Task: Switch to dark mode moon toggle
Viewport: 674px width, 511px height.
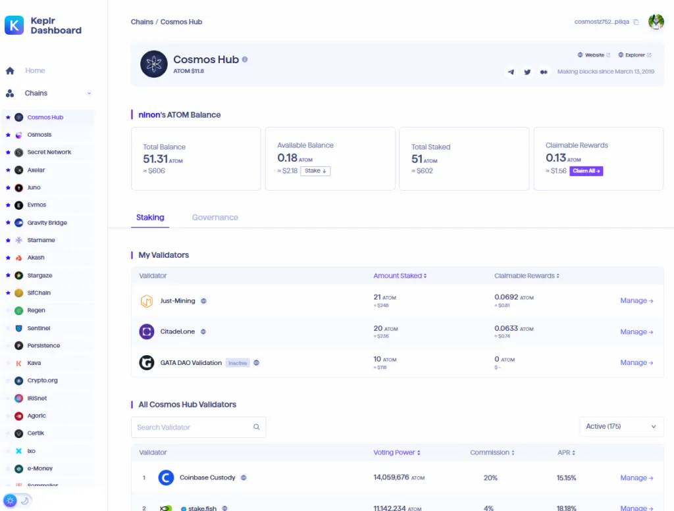Action: coord(25,500)
